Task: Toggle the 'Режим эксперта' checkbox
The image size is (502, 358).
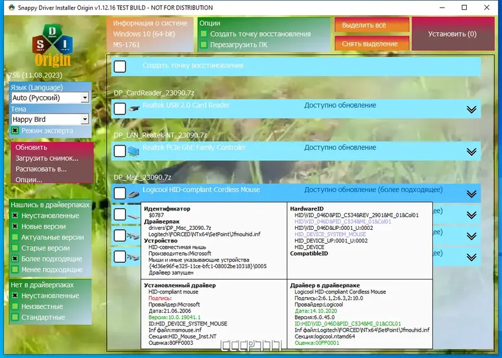Action: point(14,131)
